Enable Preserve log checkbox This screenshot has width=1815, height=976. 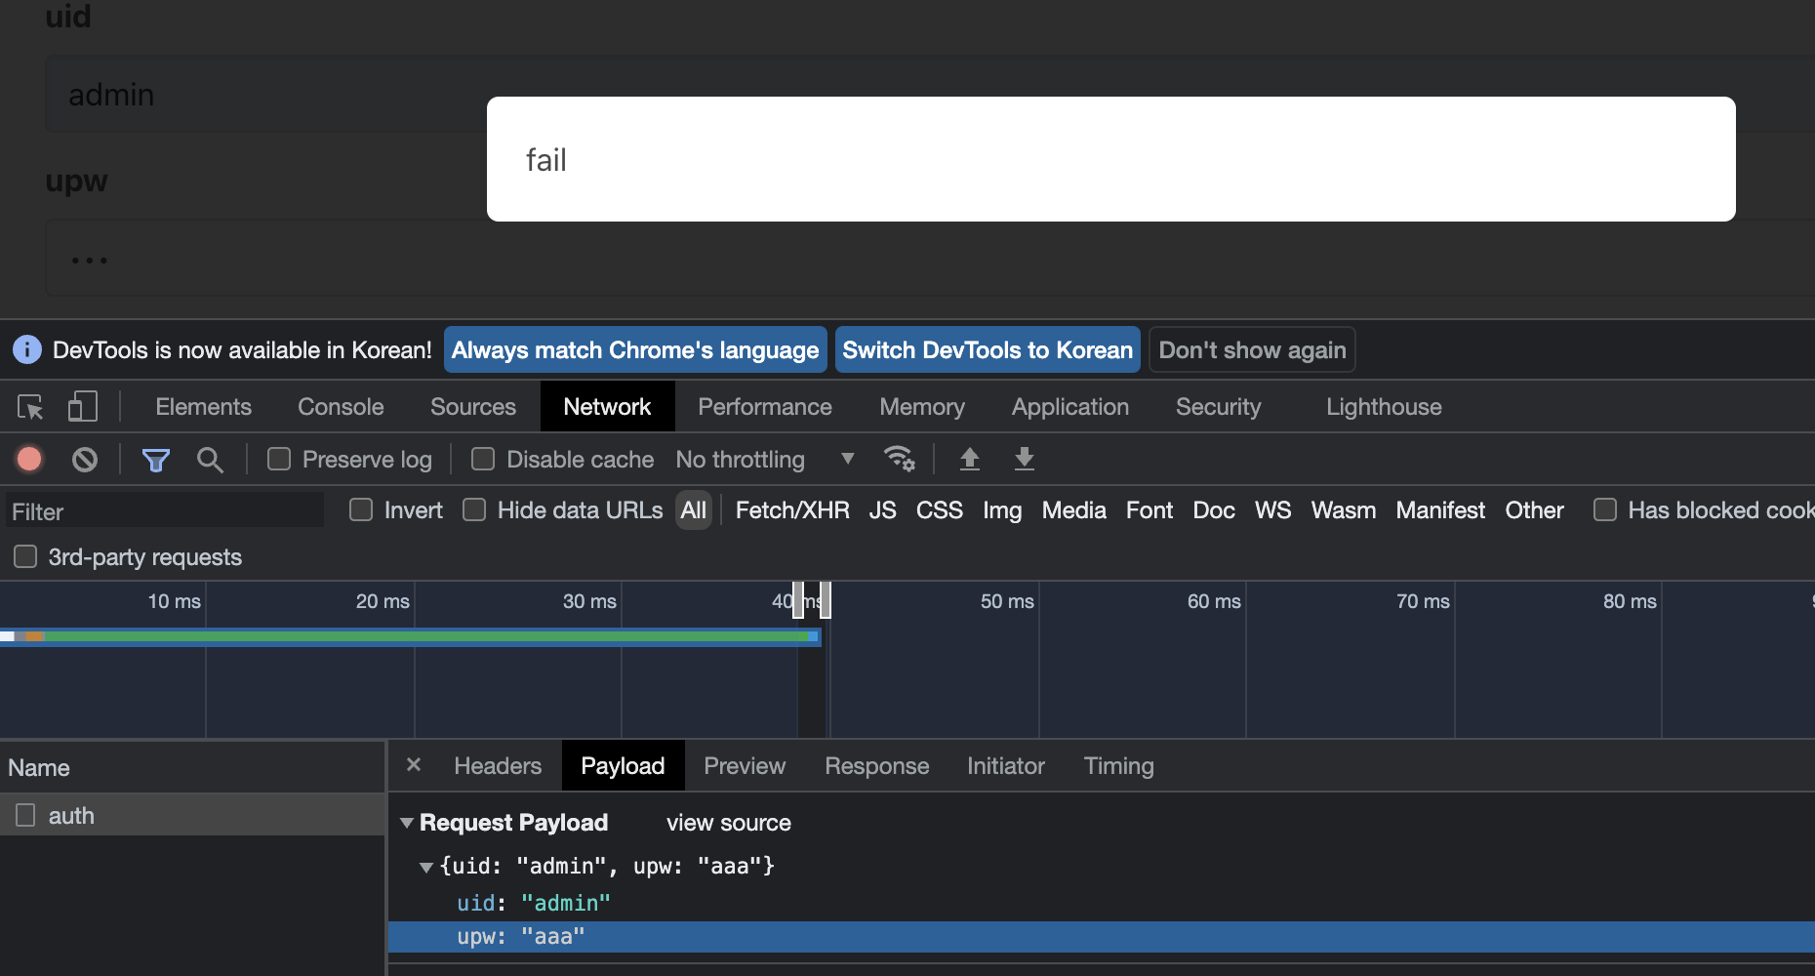(279, 459)
